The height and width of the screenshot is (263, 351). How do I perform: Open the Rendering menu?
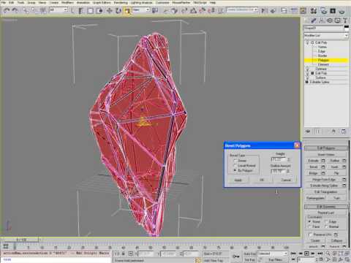pos(121,2)
